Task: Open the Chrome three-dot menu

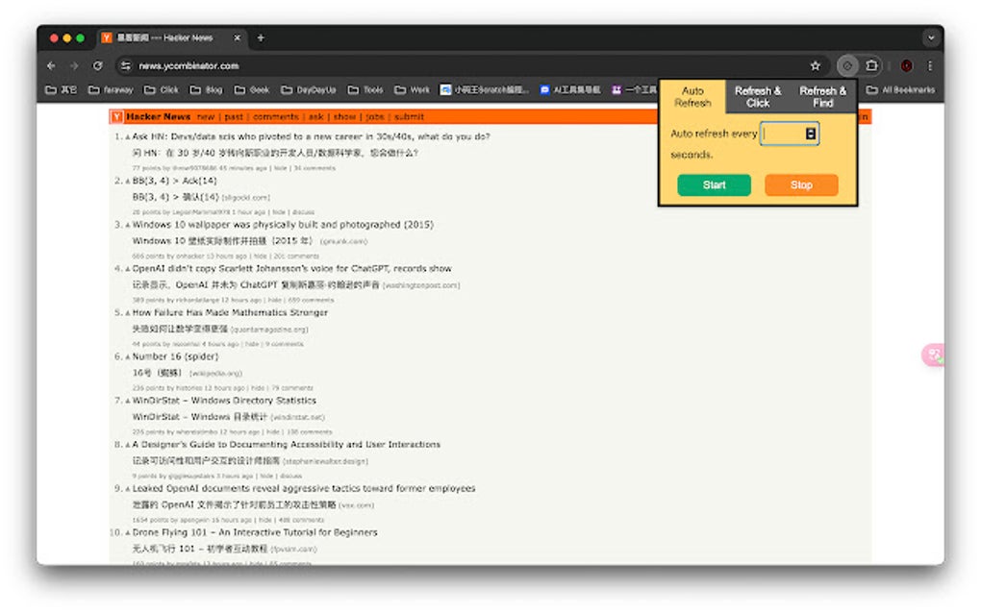Action: [x=929, y=65]
